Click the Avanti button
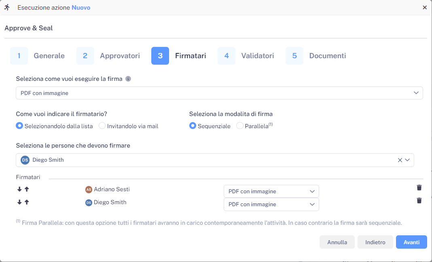This screenshot has height=262, width=432. pos(411,242)
